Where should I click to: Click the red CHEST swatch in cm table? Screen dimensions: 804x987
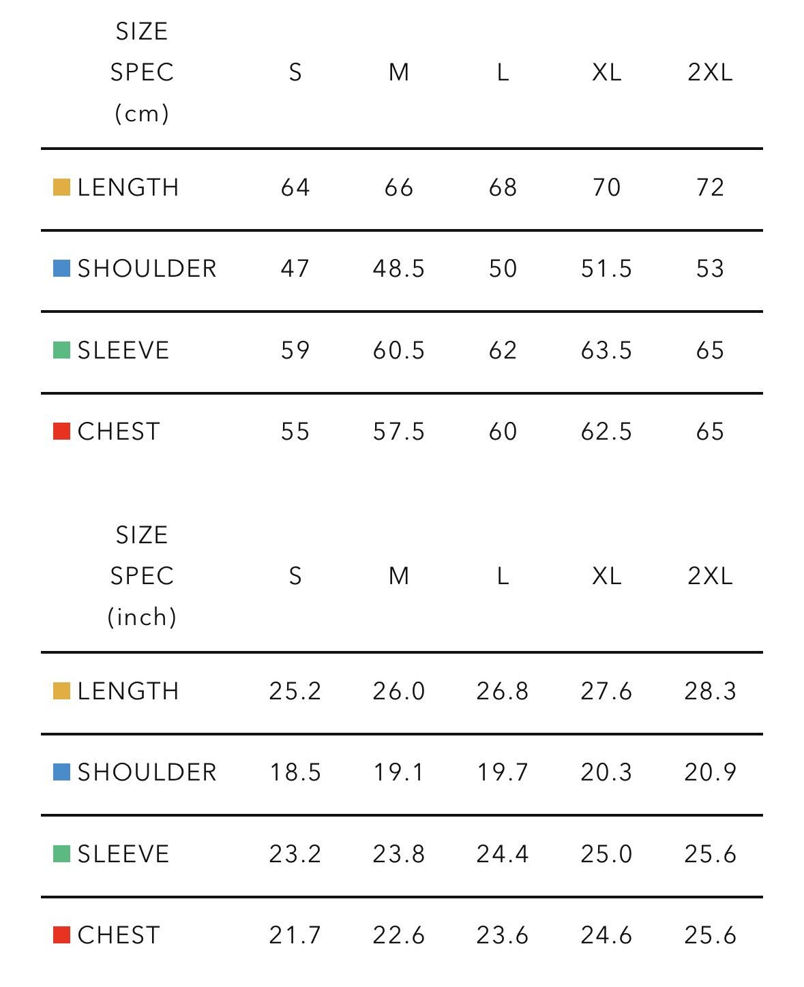[x=61, y=431]
